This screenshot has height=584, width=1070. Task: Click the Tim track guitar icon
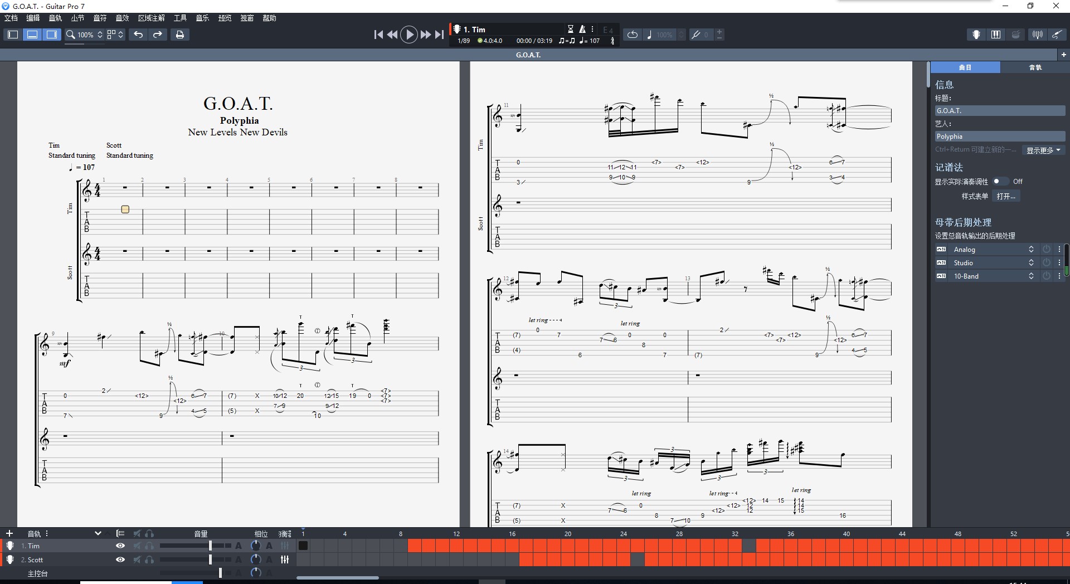(10, 546)
